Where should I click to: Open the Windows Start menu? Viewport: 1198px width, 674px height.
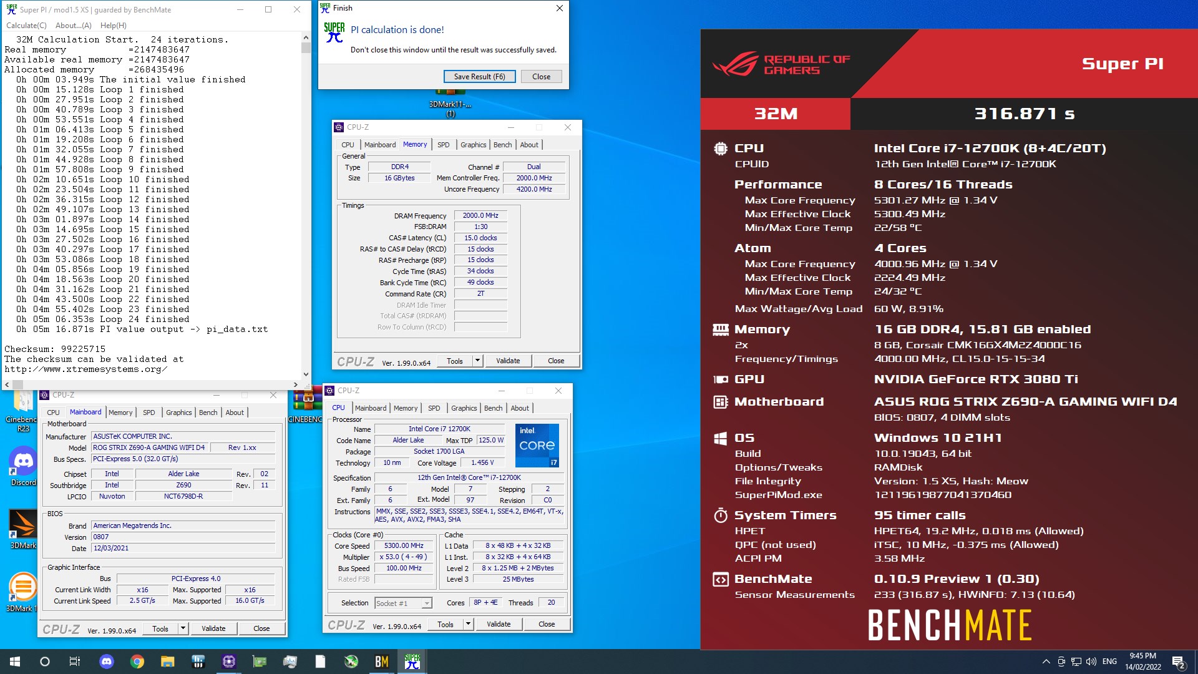pos(15,662)
